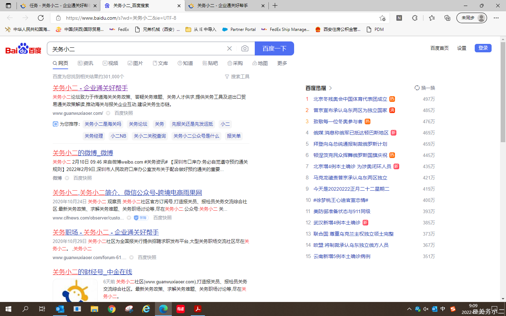The image size is (506, 316).
Task: Open hot search 北京冬残奥会中国体育代表团成立
Action: click(x=350, y=99)
